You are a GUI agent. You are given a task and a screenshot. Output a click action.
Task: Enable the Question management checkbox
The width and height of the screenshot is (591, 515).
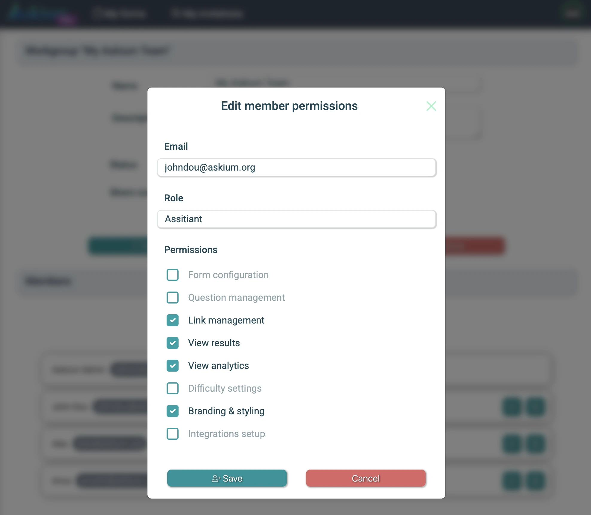pos(173,298)
